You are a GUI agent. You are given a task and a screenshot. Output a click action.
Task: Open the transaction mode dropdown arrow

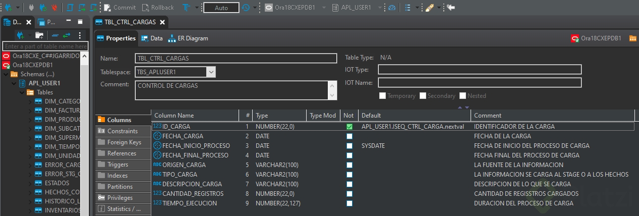(x=197, y=8)
